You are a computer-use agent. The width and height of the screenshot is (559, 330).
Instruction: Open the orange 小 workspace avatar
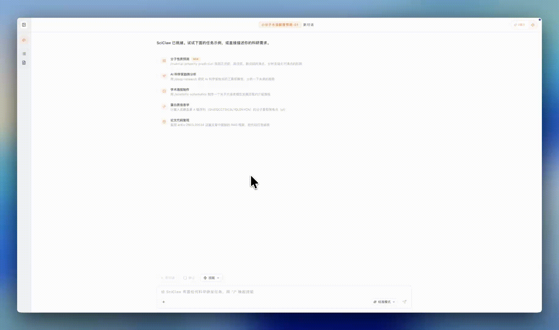click(x=24, y=40)
